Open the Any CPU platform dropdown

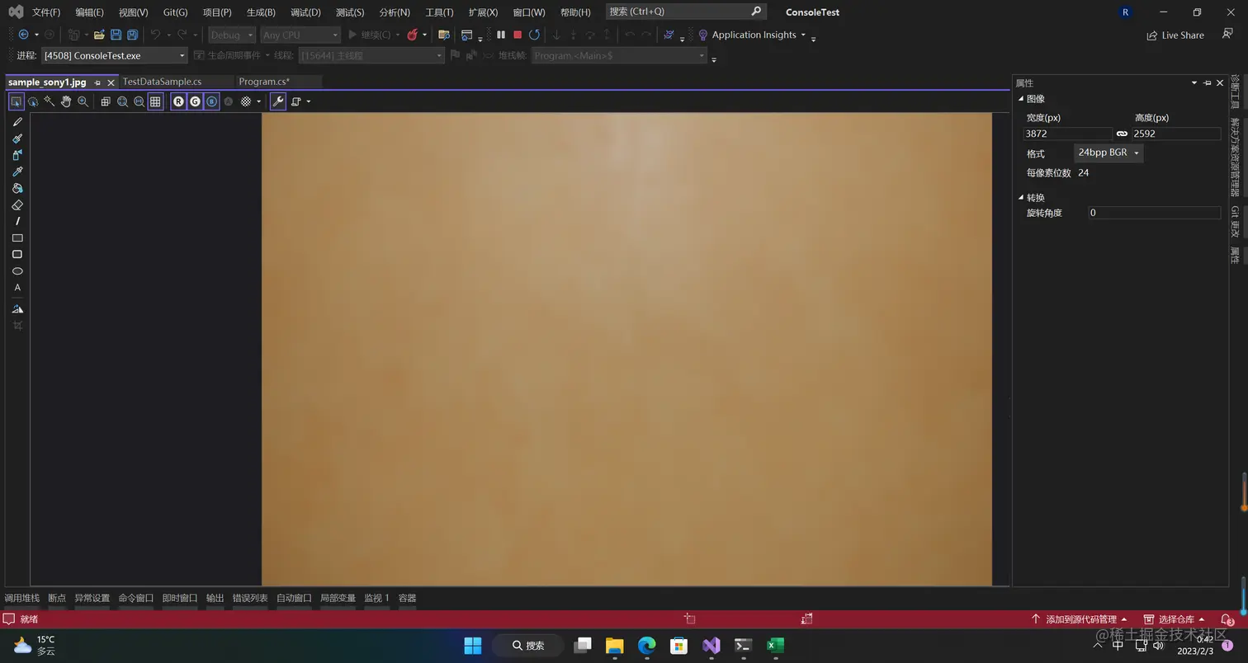coord(300,35)
